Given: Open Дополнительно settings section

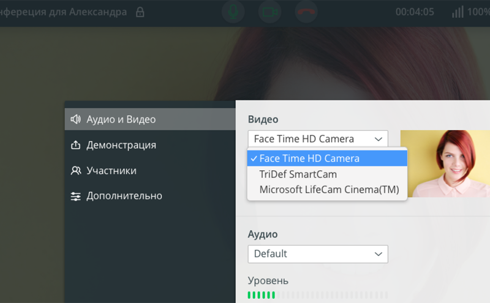Looking at the screenshot, I should (124, 196).
